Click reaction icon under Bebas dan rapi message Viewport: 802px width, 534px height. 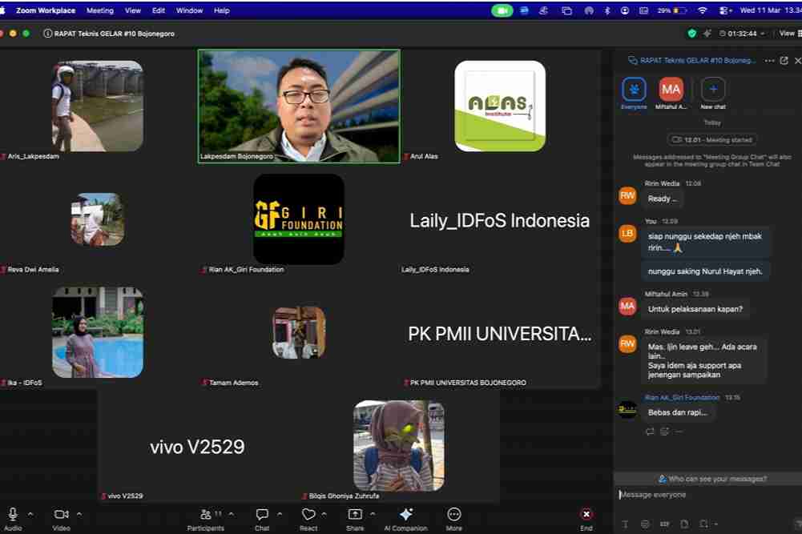[664, 432]
